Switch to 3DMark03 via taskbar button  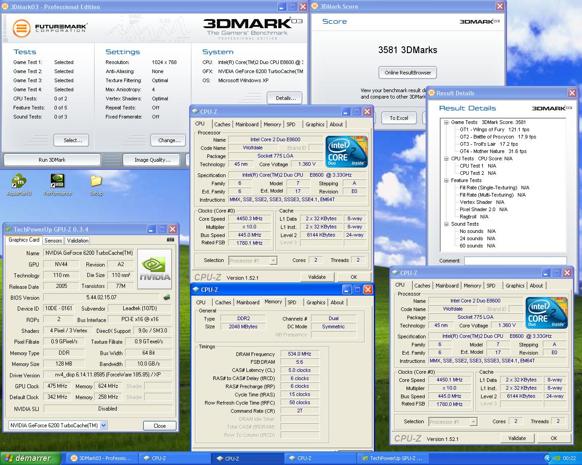pos(102,458)
